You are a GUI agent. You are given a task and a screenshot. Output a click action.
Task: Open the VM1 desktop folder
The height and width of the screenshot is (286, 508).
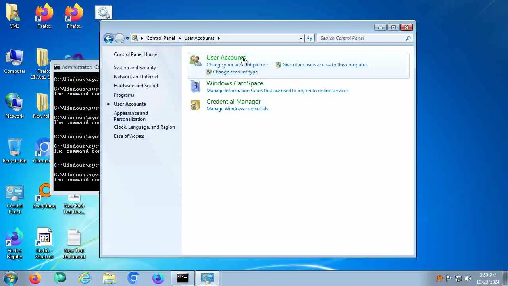click(x=14, y=16)
